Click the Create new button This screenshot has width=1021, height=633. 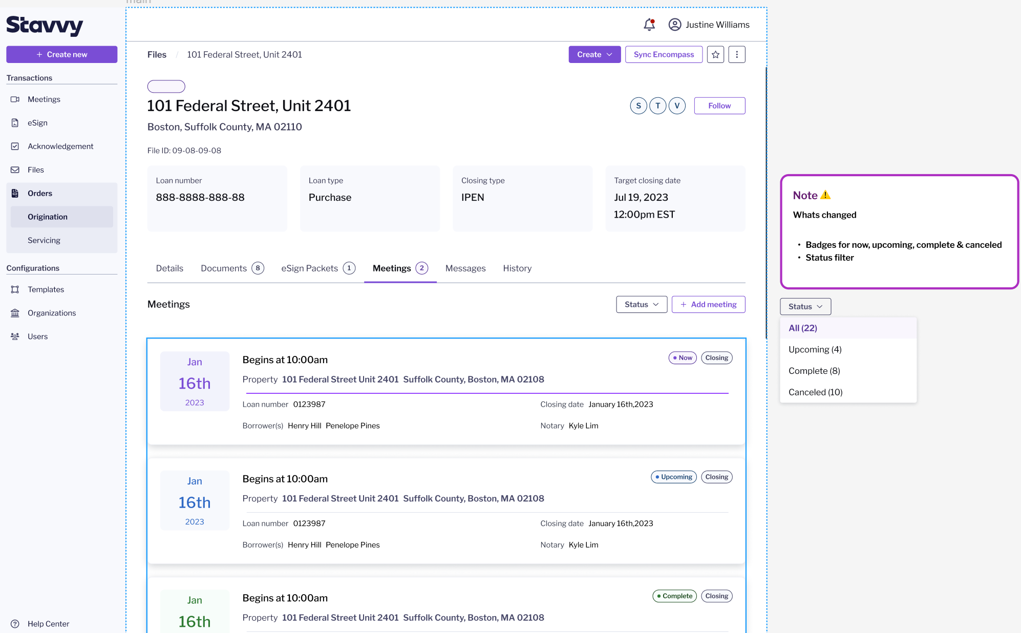pyautogui.click(x=61, y=54)
